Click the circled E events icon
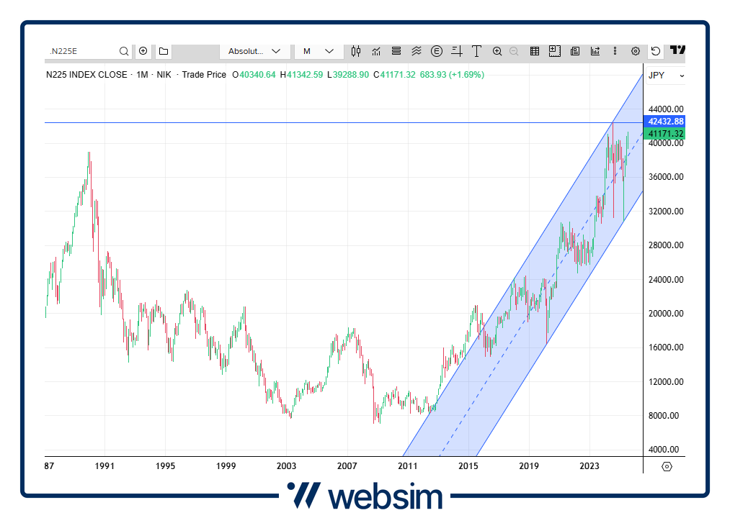The image size is (730, 518). (x=437, y=51)
